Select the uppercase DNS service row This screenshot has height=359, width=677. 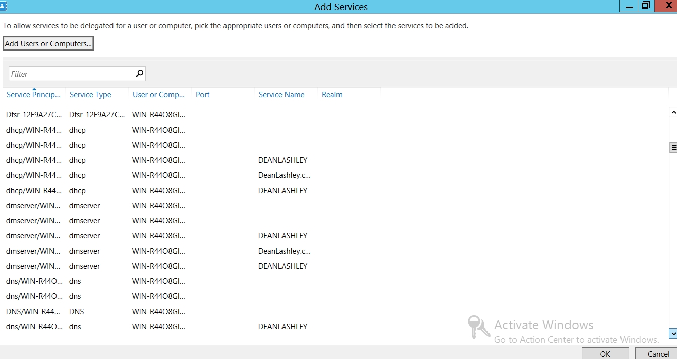pos(34,312)
